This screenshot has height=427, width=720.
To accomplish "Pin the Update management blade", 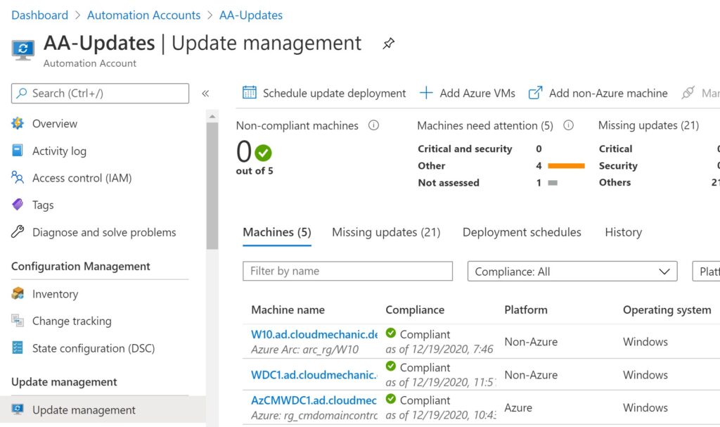I will [x=388, y=44].
